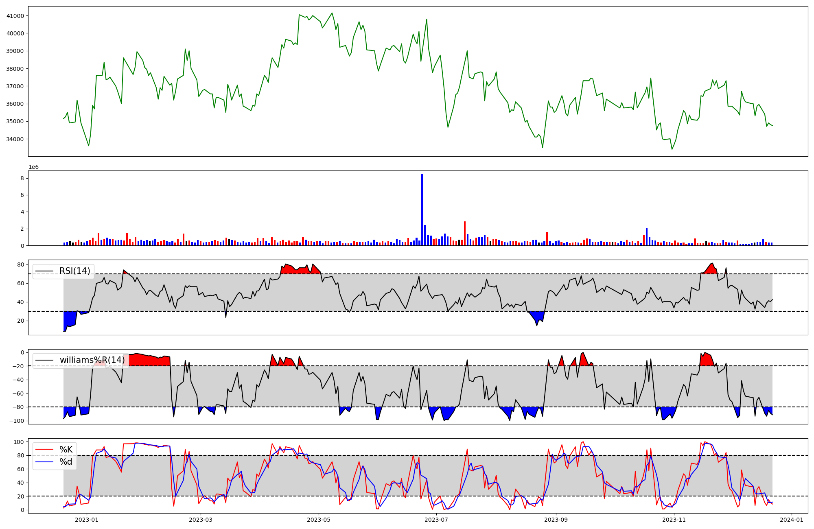Click the 2023-07 x-axis tick label

click(436, 519)
